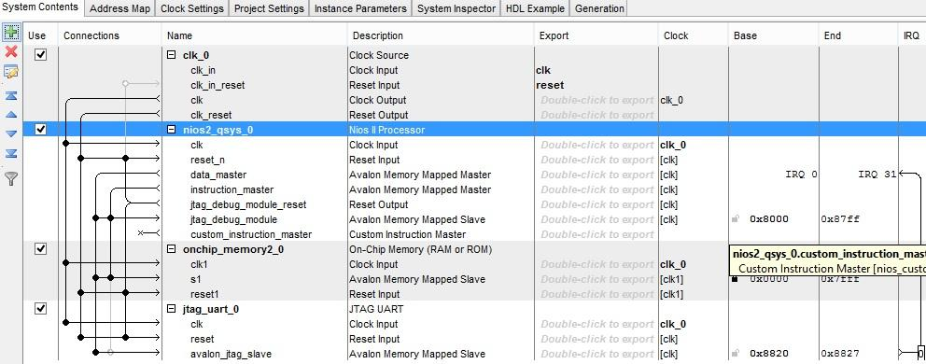Move component to bottom arrow icon
Image resolution: width=926 pixels, height=364 pixels.
[x=11, y=154]
